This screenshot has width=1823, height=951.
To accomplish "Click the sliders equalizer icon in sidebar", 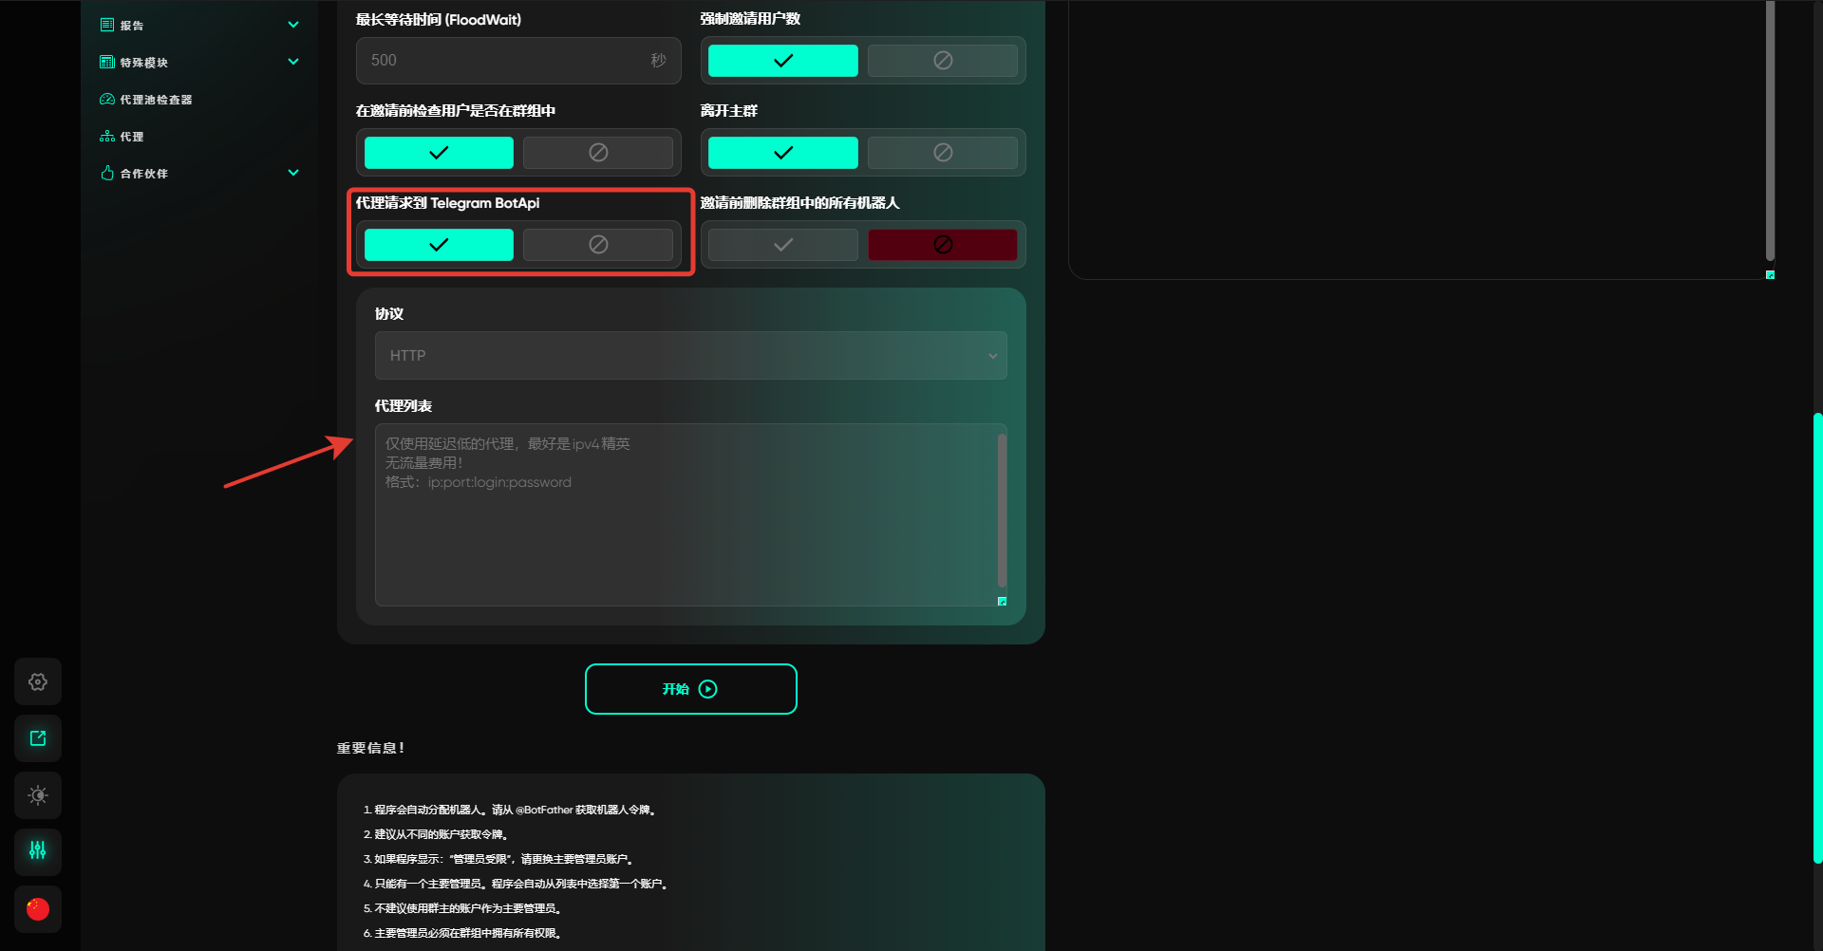I will coord(38,850).
